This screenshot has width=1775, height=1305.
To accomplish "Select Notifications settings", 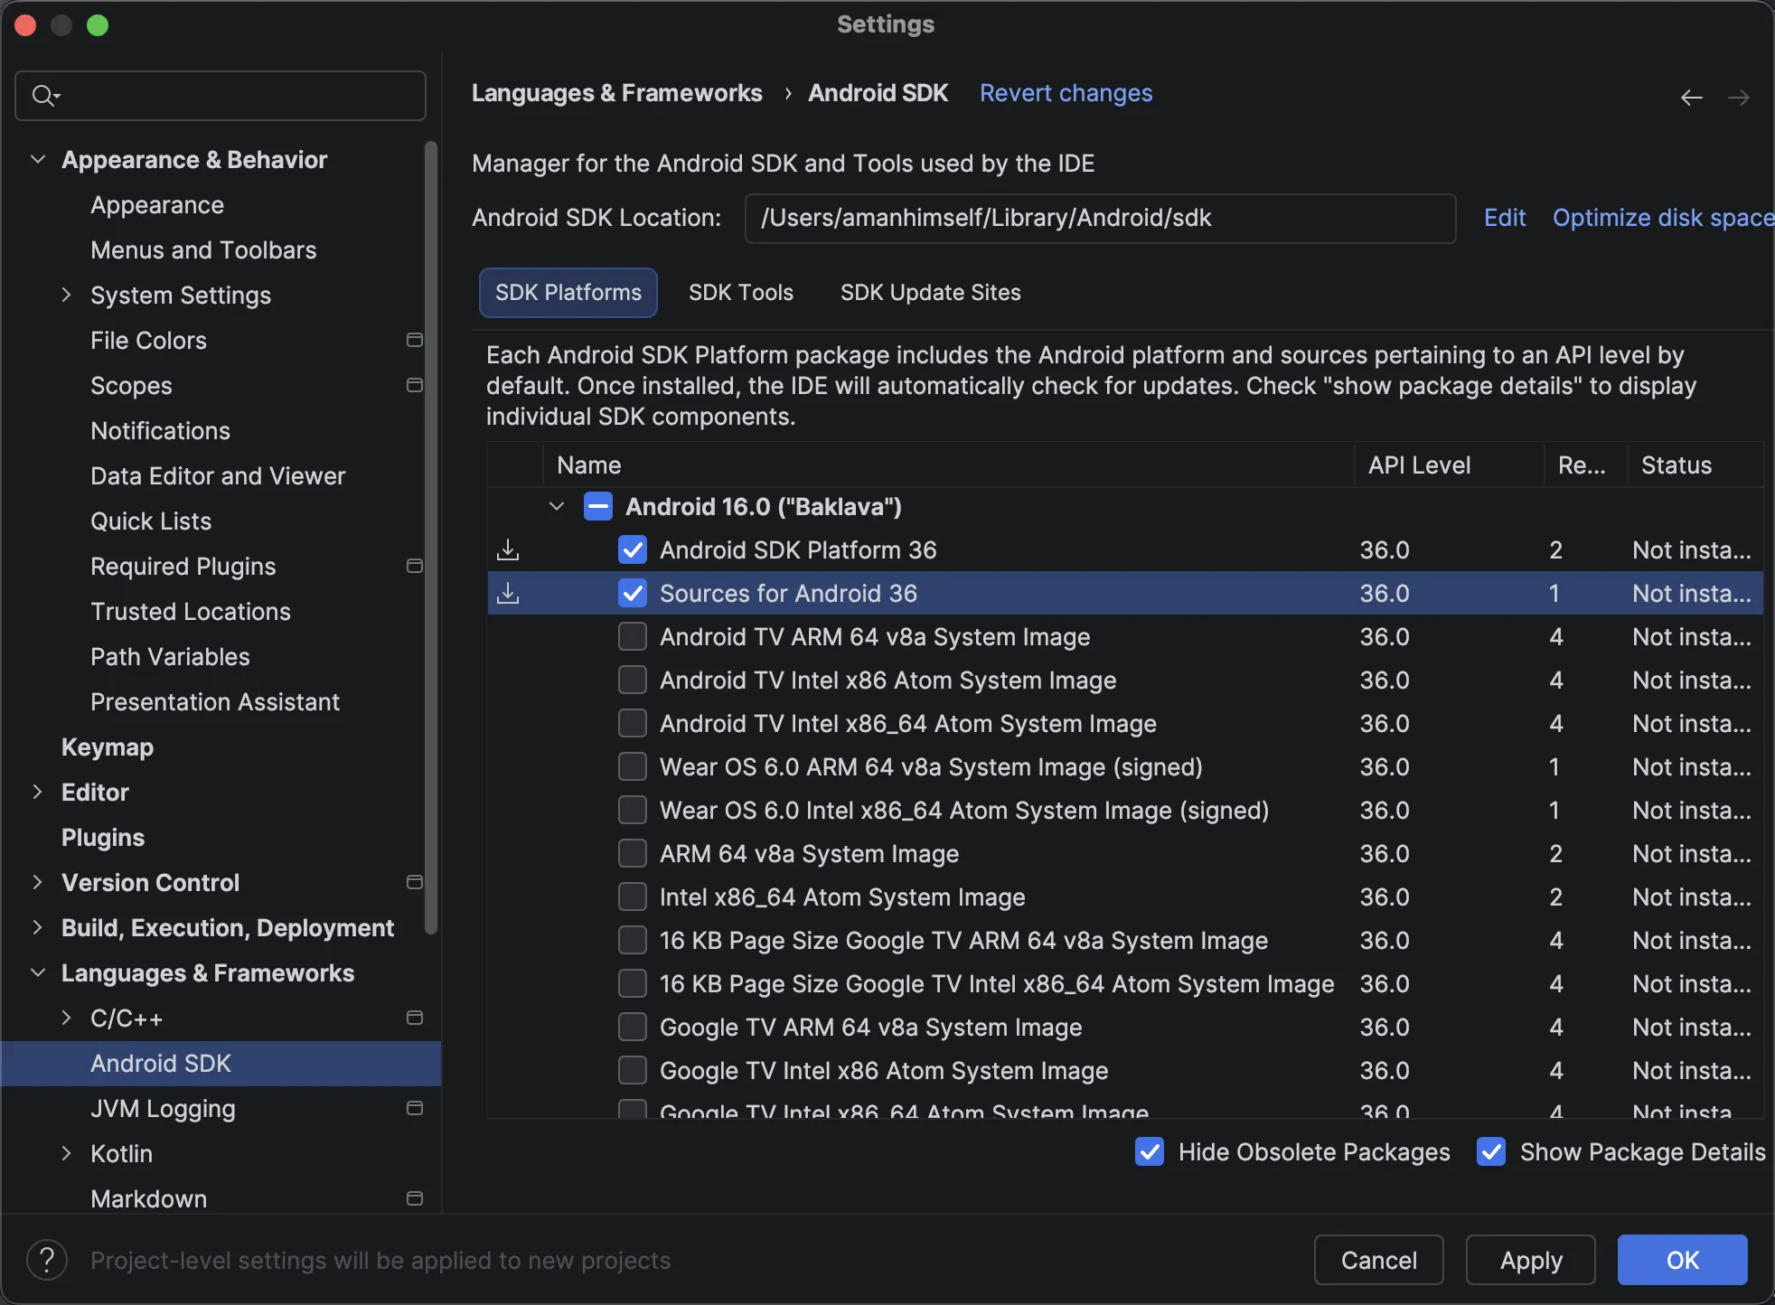I will (x=160, y=431).
